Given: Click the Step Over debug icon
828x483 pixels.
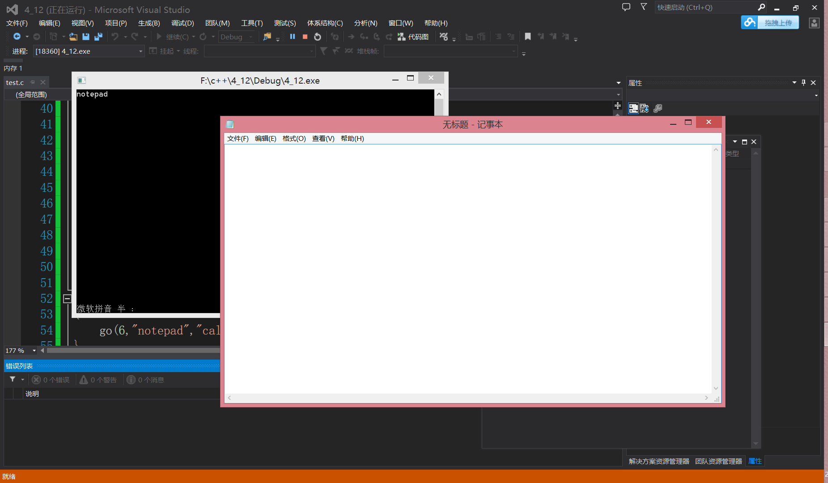Looking at the screenshot, I should pos(377,37).
